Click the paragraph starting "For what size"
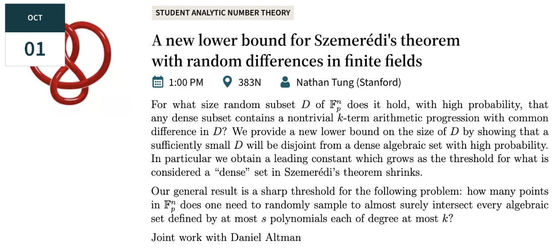 point(350,138)
